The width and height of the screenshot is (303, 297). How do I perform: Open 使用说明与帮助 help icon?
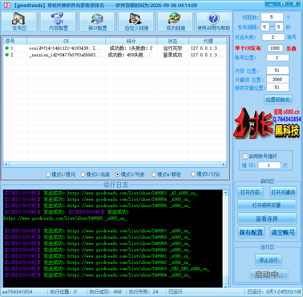214,21
